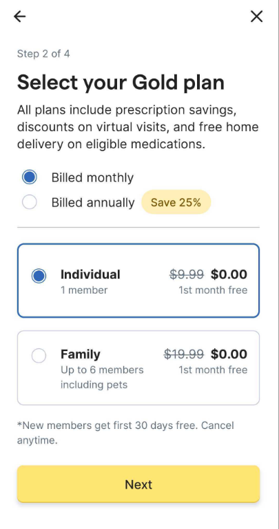
Task: Click 'Up to 6 members including pets' text
Action: click(102, 377)
